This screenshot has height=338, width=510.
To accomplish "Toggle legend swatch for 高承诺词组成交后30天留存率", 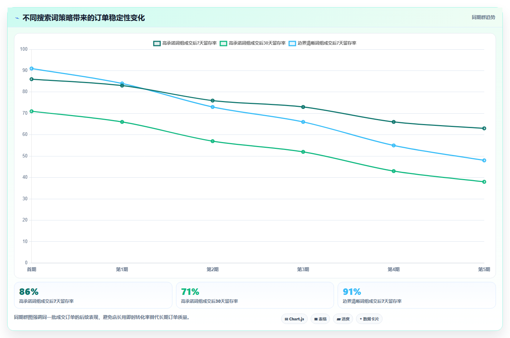I will [x=224, y=43].
